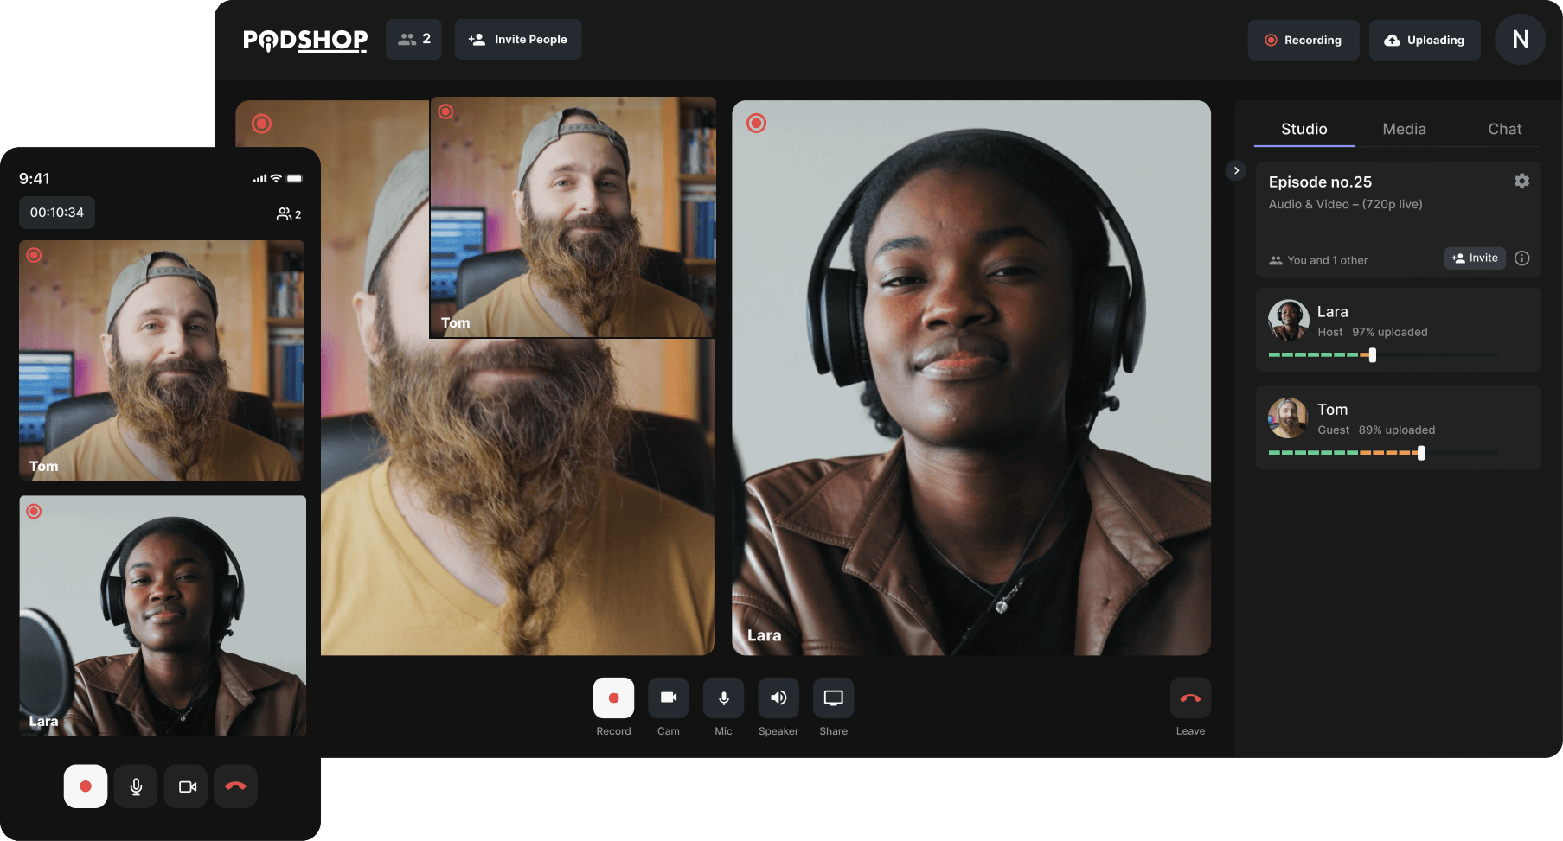Viewport: 1563px width, 841px height.
Task: Click the recording indicator on Tom's overlay video
Action: (x=445, y=111)
